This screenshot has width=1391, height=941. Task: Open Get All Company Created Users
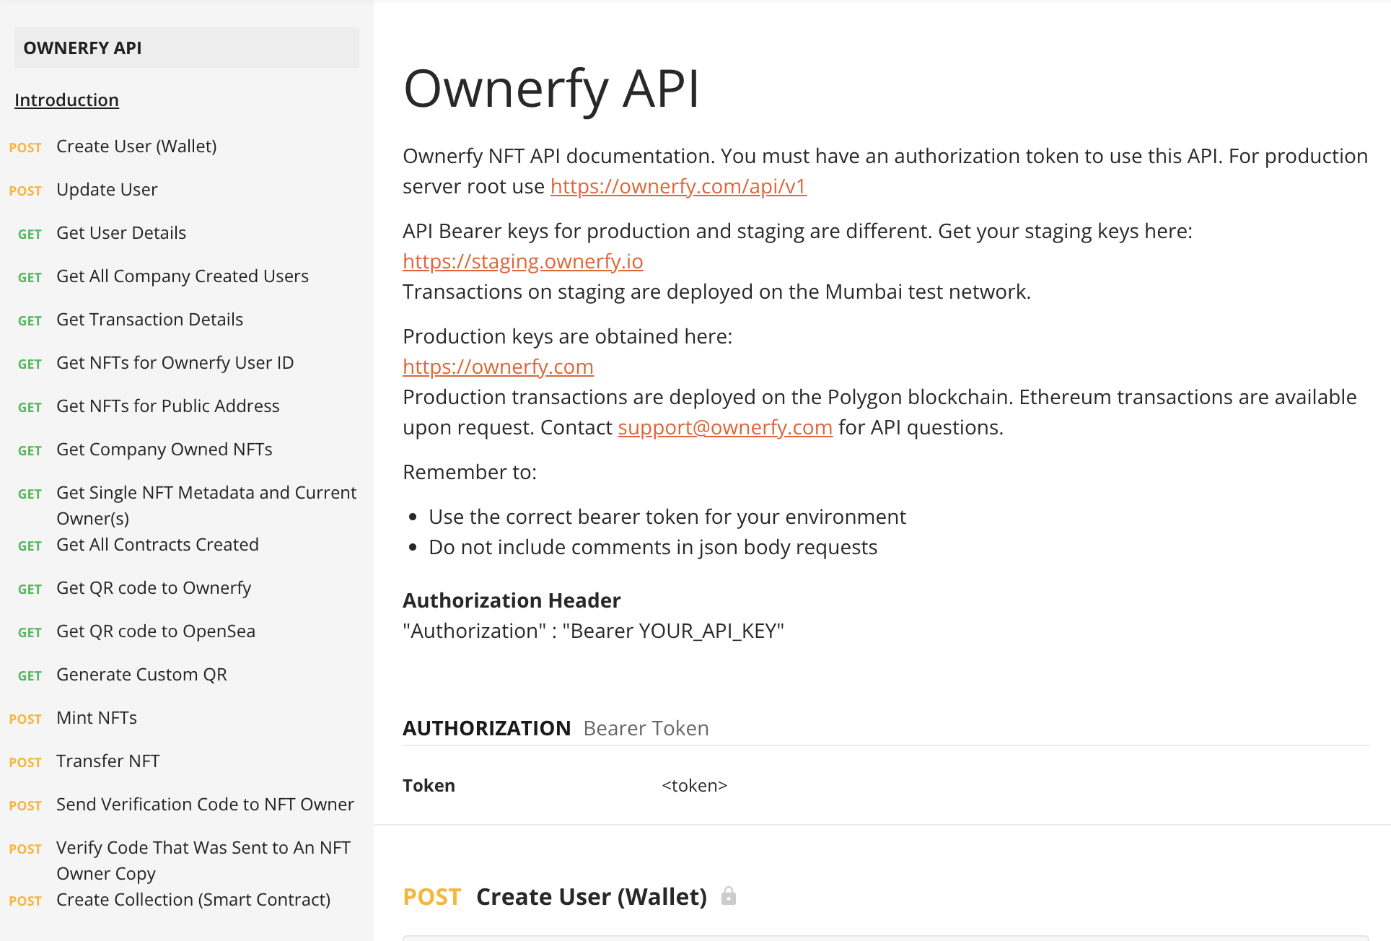[x=183, y=276]
